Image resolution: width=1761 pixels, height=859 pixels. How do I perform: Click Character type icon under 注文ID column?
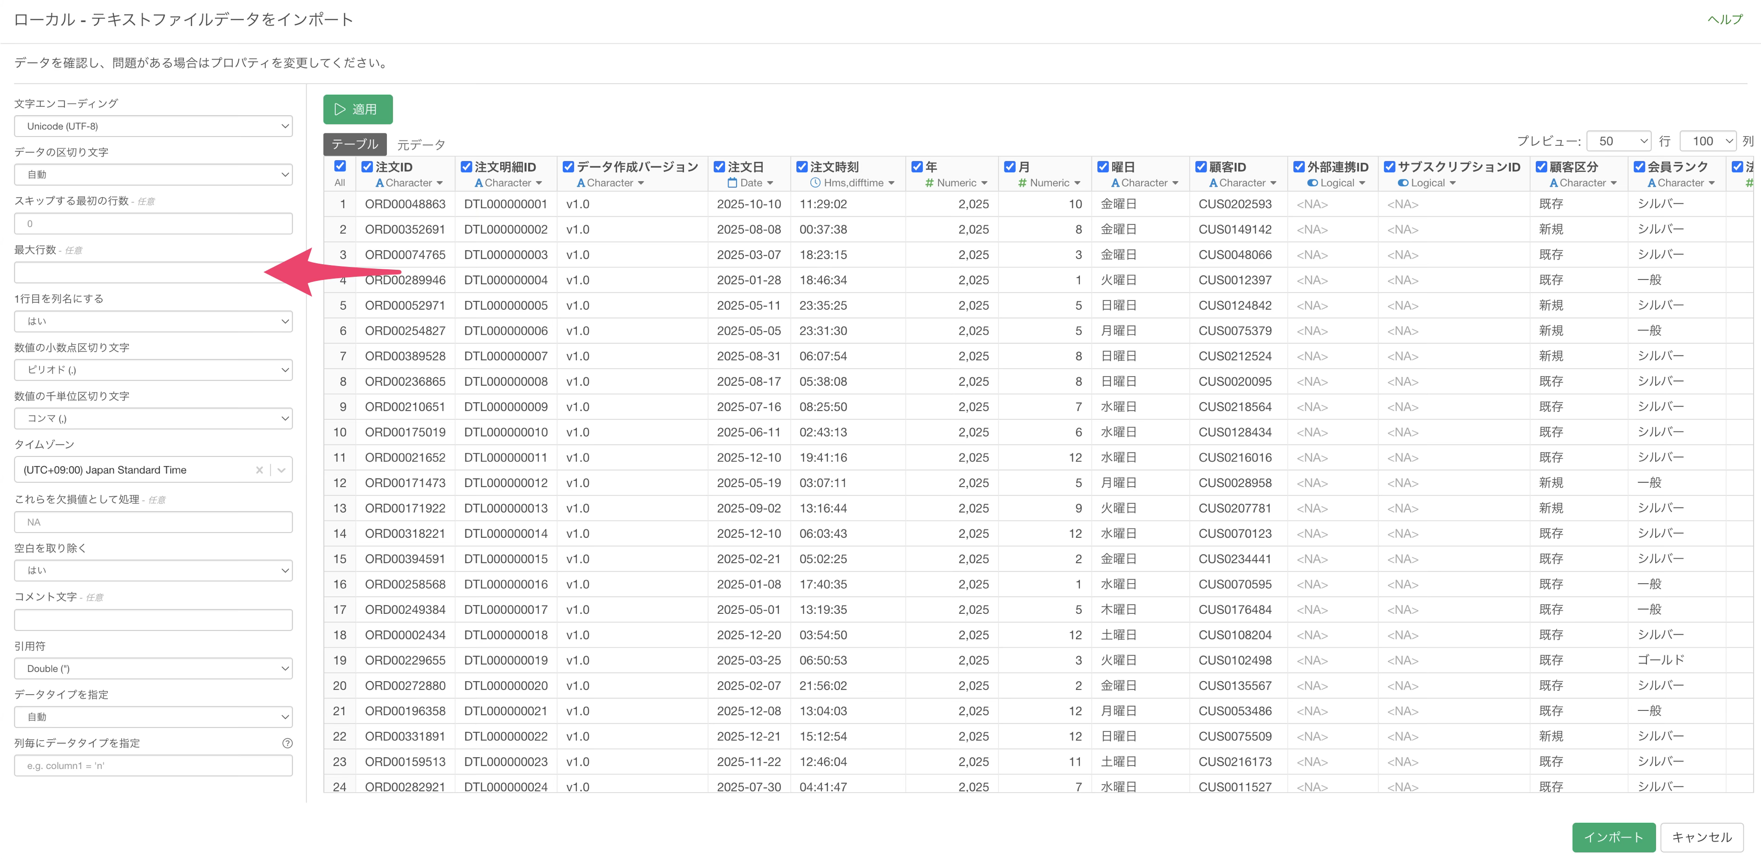[379, 183]
